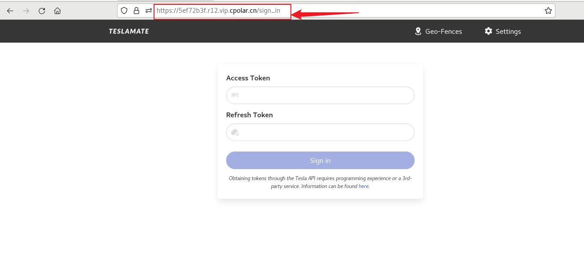The height and width of the screenshot is (253, 584).
Task: Open the Geo-Fences menu item
Action: coord(444,32)
